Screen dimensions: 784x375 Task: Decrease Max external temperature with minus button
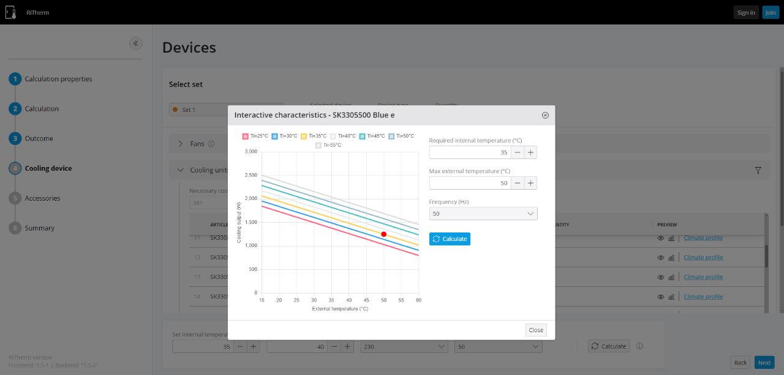pos(518,183)
